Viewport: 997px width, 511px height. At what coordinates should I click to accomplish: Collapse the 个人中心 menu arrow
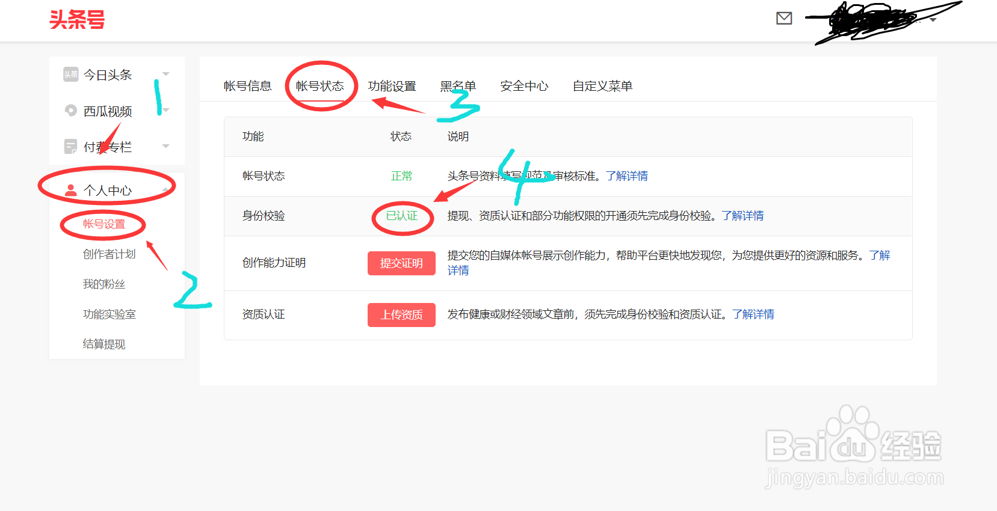click(166, 190)
